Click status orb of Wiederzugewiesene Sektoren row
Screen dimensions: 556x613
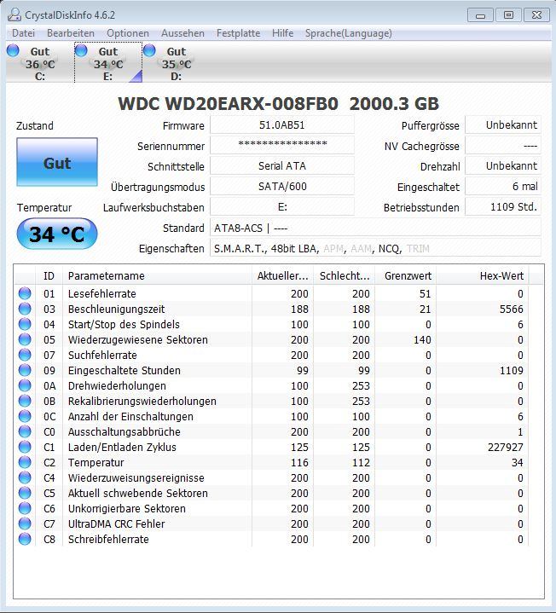click(x=25, y=339)
